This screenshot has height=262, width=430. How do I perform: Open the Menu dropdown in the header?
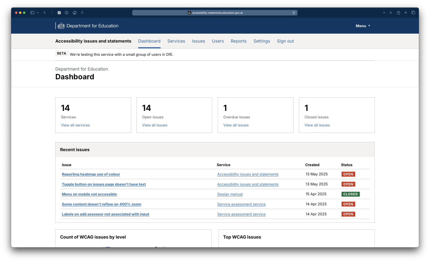tap(363, 26)
